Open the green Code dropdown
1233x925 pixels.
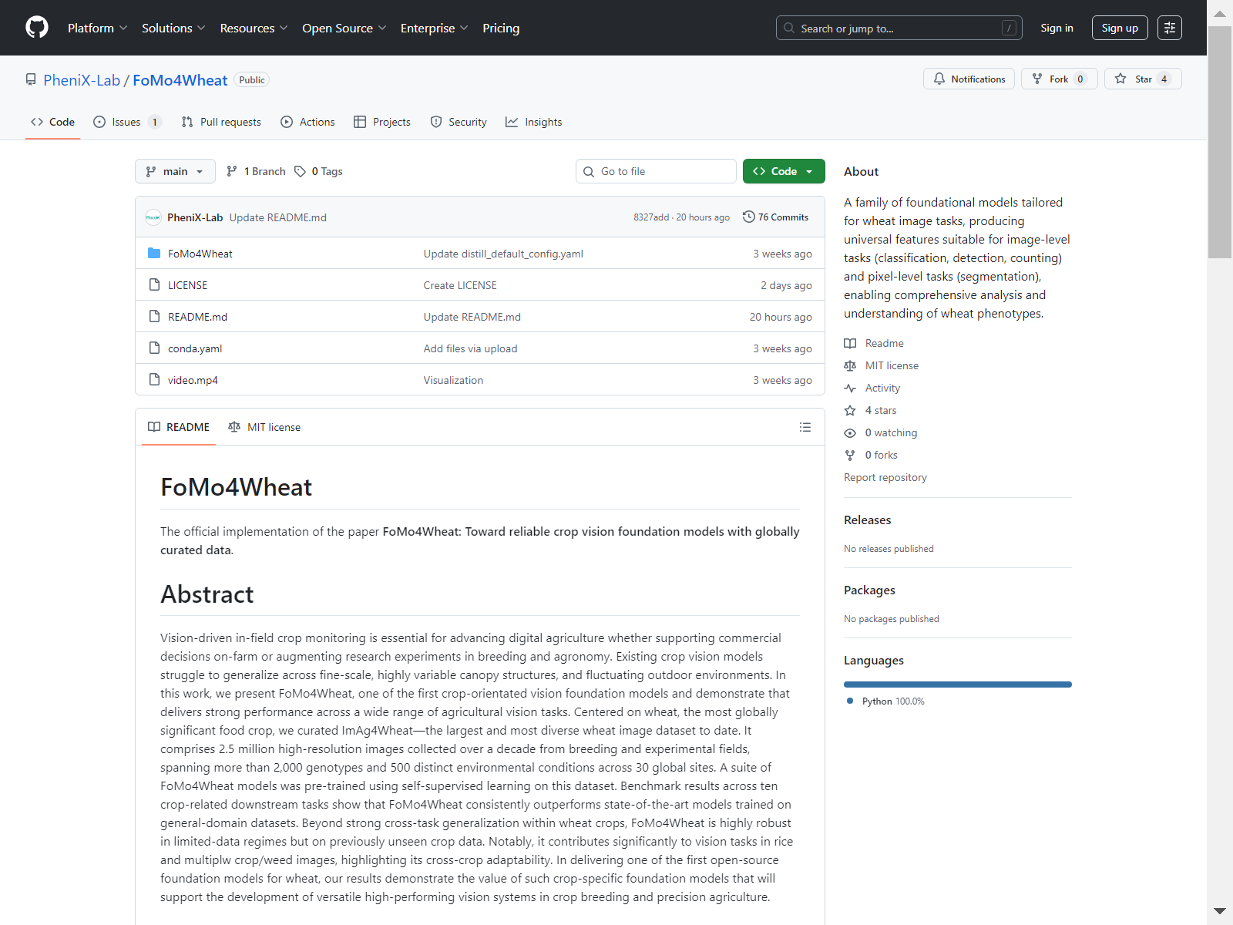click(784, 171)
